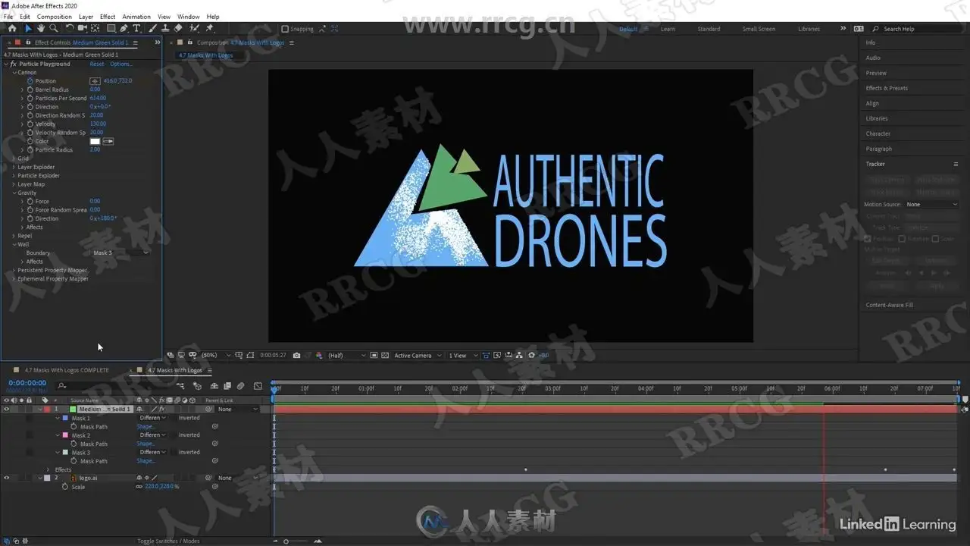Show channel and color management settings
Image resolution: width=970 pixels, height=546 pixels.
[319, 355]
